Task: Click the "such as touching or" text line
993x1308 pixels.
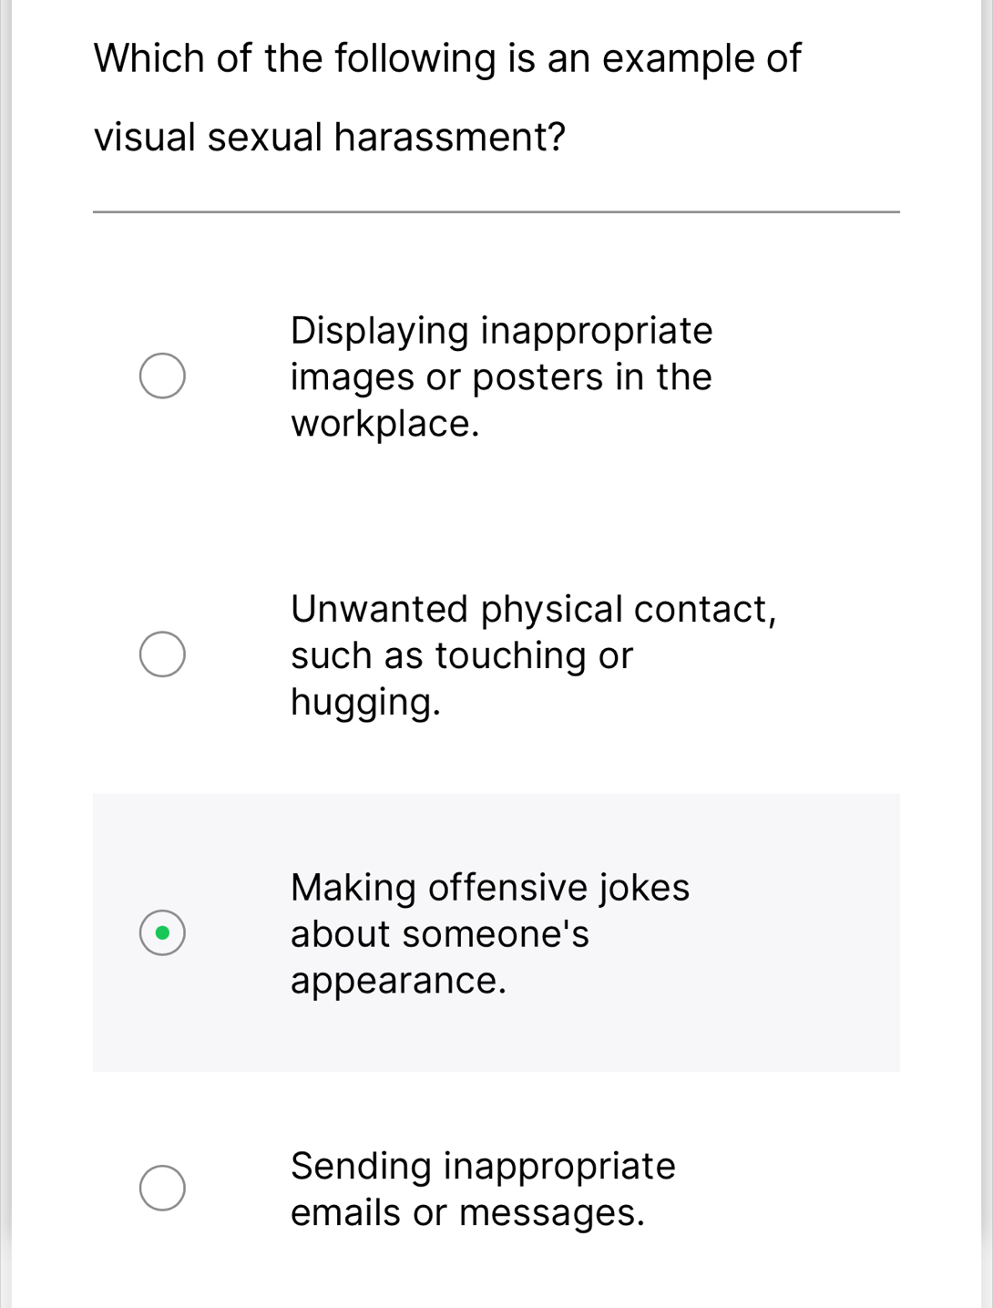Action: 461,655
